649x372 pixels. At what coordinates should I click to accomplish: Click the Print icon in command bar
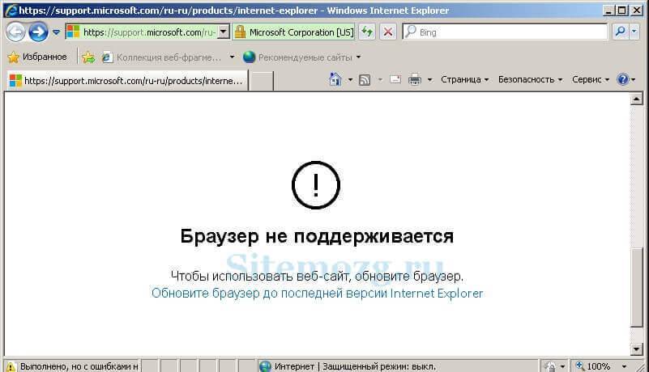pyautogui.click(x=415, y=79)
